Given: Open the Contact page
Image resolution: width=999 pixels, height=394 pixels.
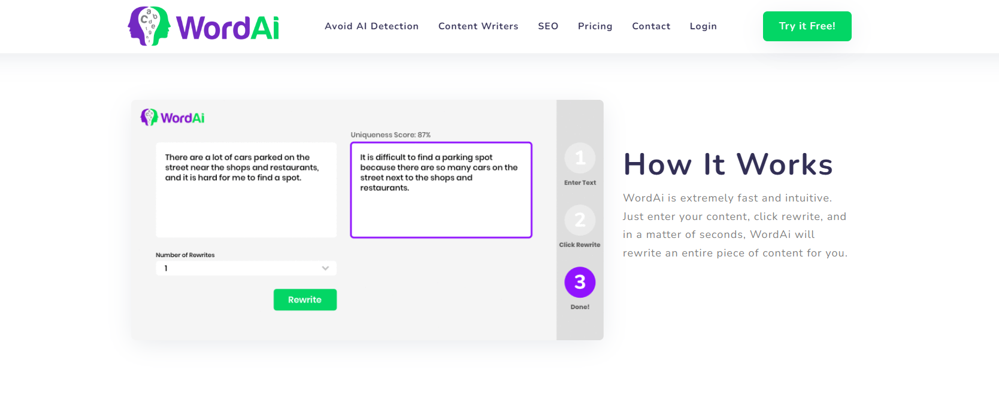Looking at the screenshot, I should click(x=651, y=26).
